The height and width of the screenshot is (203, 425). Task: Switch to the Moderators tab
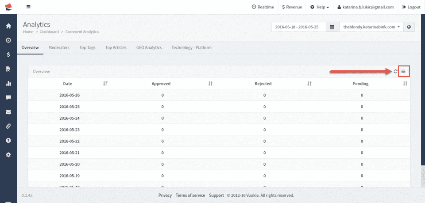pyautogui.click(x=59, y=47)
